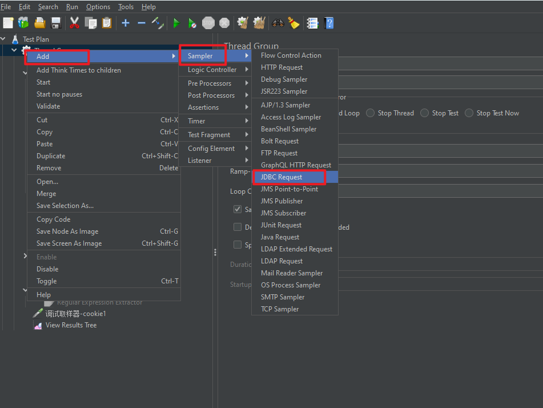The image size is (543, 408).
Task: Enable Delay Thread creation until needed
Action: [238, 227]
